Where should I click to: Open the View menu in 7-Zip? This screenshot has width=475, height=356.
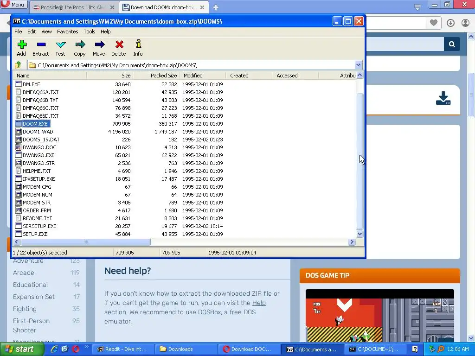pos(46,32)
